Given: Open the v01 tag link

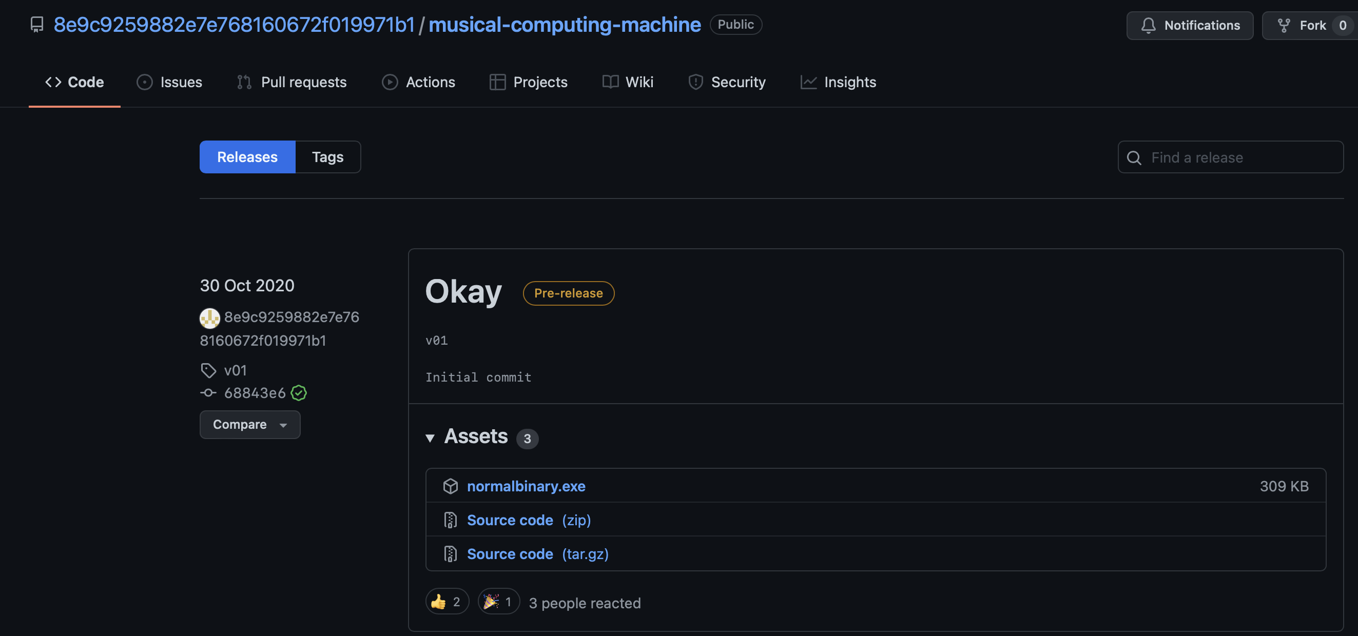Looking at the screenshot, I should tap(235, 370).
